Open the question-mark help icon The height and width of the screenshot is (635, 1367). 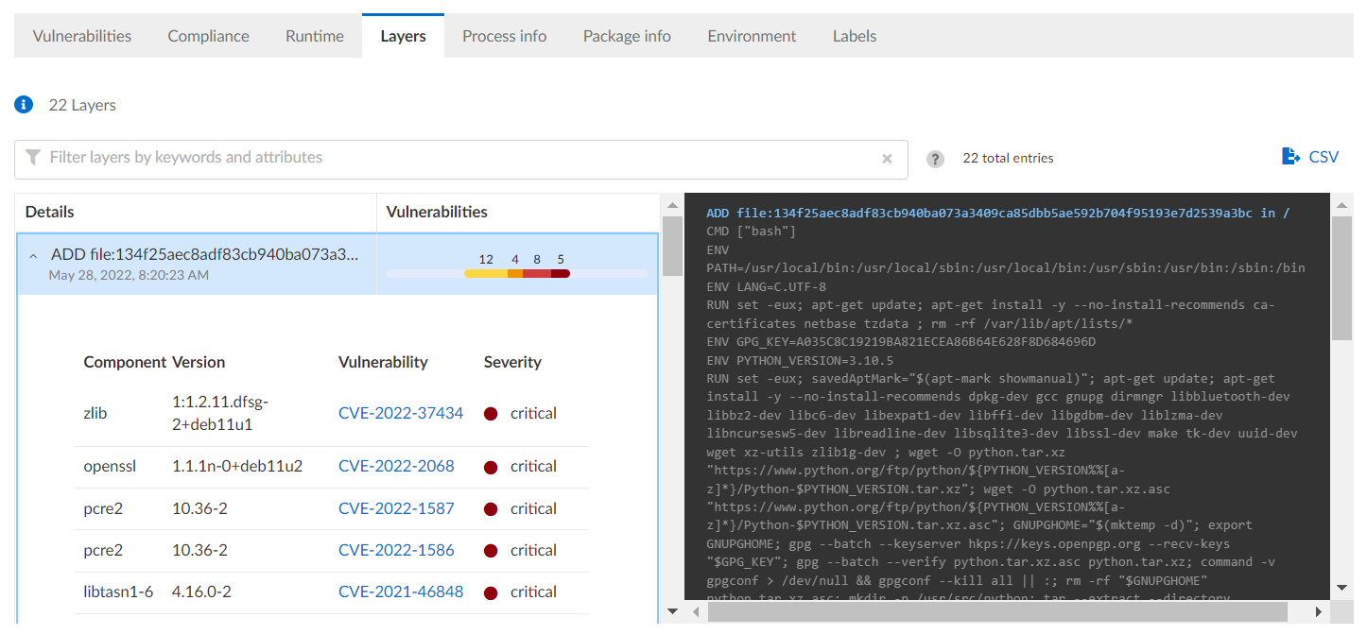[935, 159]
